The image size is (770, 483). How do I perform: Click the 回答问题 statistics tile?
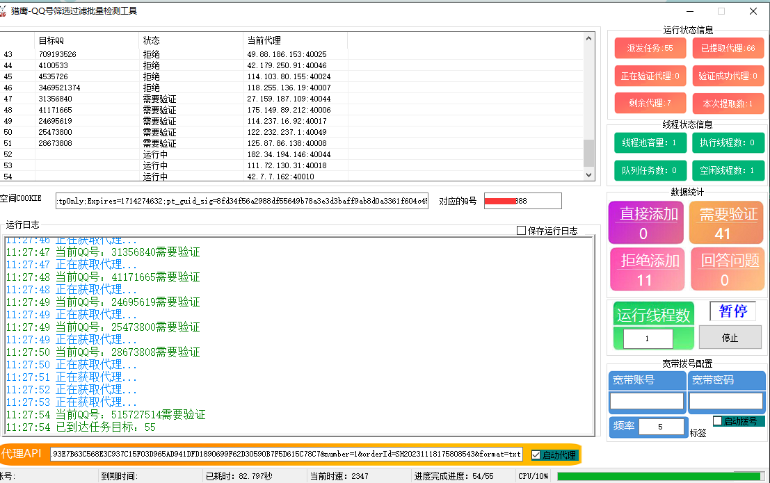tap(728, 269)
